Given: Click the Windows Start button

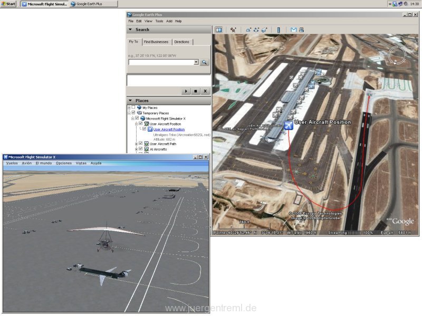Looking at the screenshot, I should pos(8,4).
